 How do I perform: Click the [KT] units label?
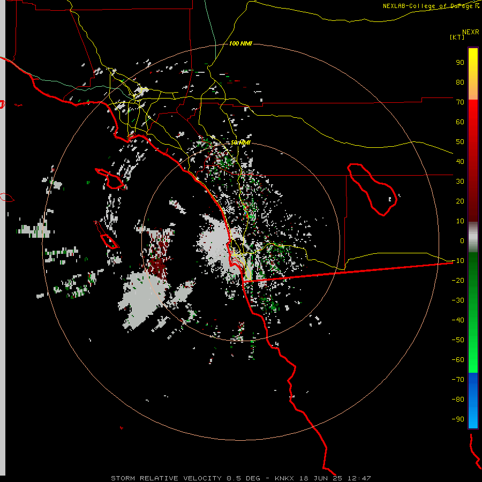tap(457, 37)
